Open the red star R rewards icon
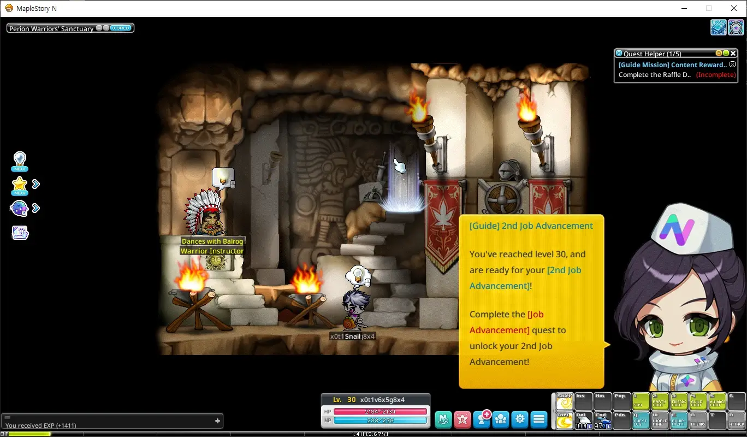Image resolution: width=747 pixels, height=437 pixels. pyautogui.click(x=463, y=419)
